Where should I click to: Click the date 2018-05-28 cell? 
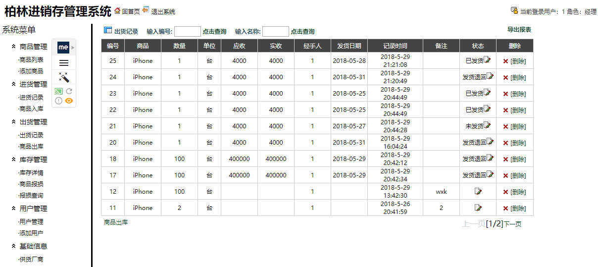[349, 60]
